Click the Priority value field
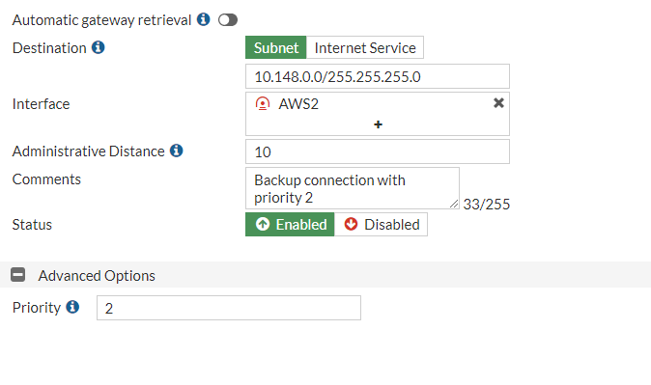Screen dimensions: 651x385 [x=229, y=308]
